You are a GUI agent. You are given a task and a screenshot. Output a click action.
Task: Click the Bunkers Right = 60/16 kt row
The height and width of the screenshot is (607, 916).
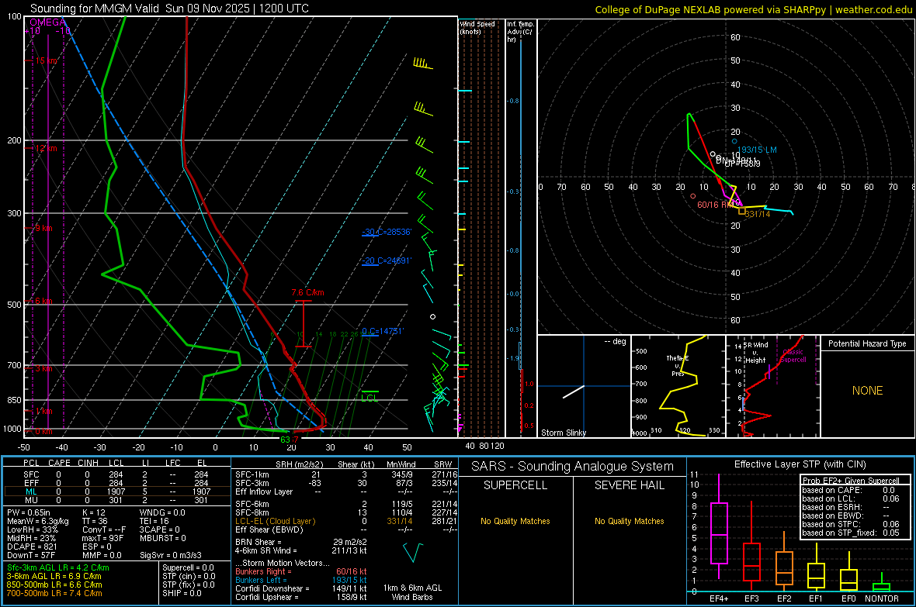click(301, 571)
